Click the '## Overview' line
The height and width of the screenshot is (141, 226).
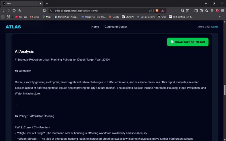(23, 71)
